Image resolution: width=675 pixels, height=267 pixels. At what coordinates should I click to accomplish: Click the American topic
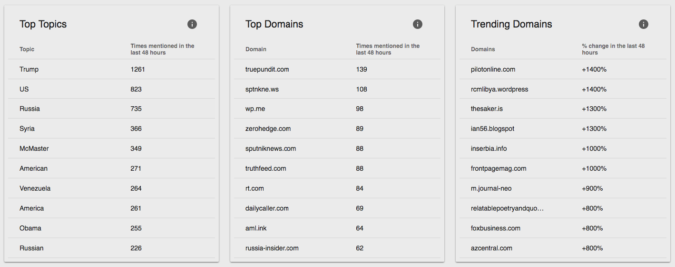[33, 168]
